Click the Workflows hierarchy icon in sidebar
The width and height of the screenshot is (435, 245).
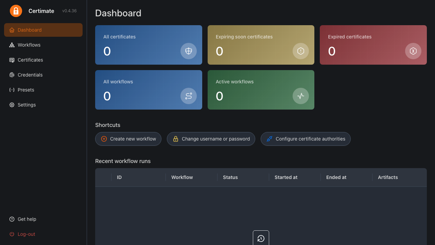click(x=12, y=45)
